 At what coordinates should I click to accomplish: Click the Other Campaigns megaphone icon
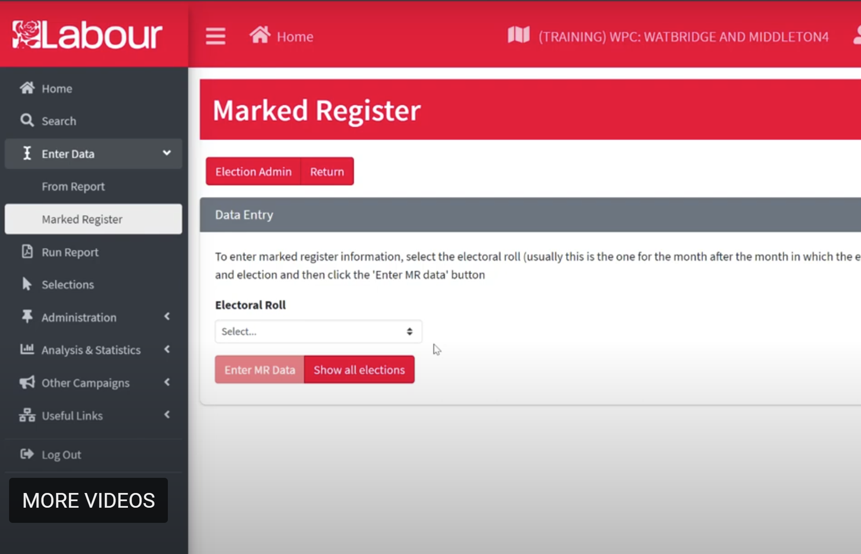tap(27, 382)
